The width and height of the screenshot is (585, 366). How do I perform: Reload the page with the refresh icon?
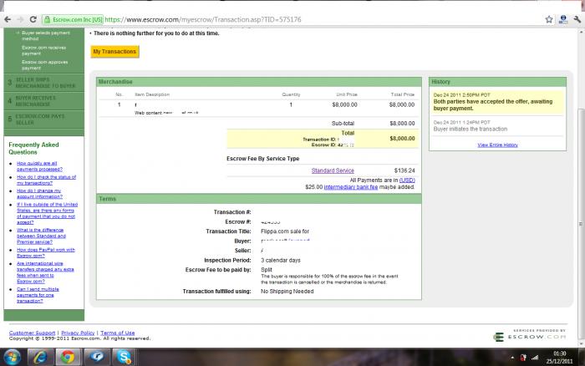coord(33,19)
